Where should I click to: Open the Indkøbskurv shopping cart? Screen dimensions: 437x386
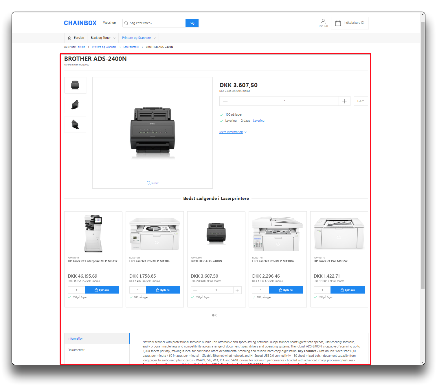coord(350,23)
